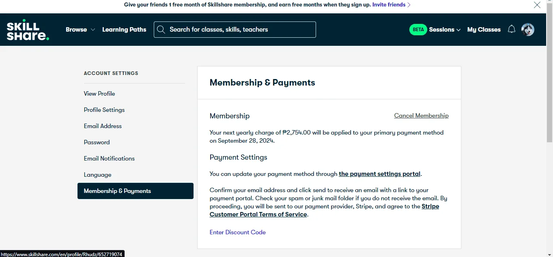Click the search magnifier icon
553x257 pixels.
tap(161, 30)
